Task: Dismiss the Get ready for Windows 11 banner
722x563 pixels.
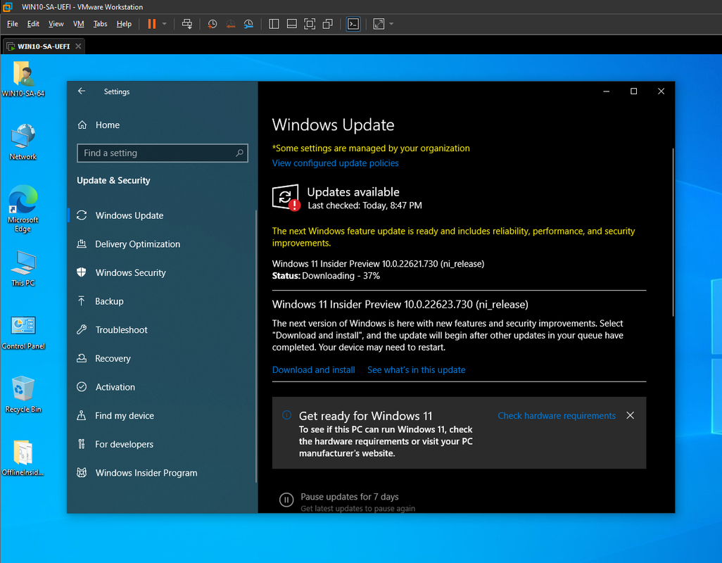Action: click(630, 415)
